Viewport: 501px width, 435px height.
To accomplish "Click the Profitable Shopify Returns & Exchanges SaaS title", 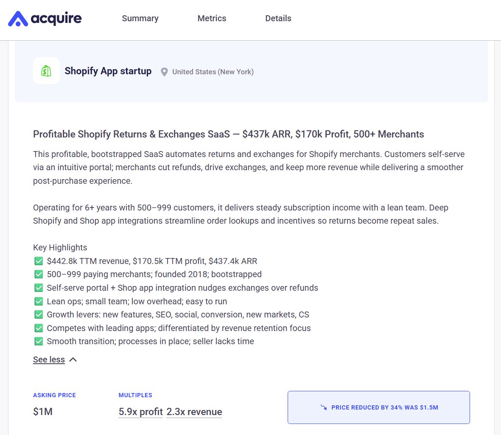I will [x=229, y=134].
